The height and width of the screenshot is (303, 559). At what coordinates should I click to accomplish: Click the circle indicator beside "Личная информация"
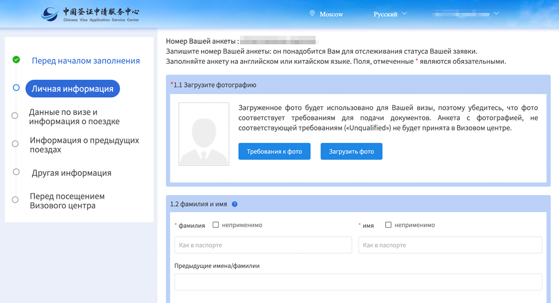tap(15, 88)
